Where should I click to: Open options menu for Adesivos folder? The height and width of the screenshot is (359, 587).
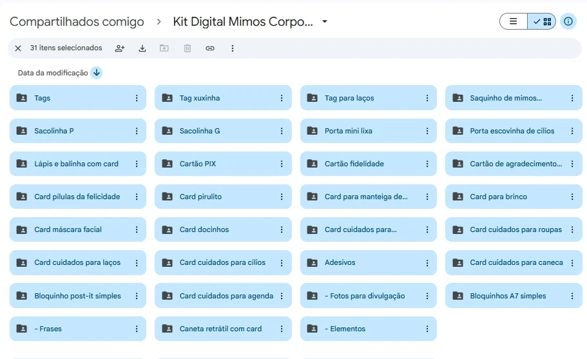[427, 262]
